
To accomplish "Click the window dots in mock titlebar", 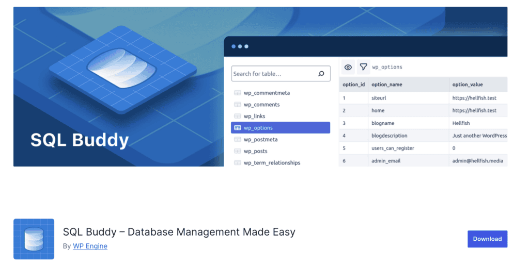I will (x=240, y=46).
